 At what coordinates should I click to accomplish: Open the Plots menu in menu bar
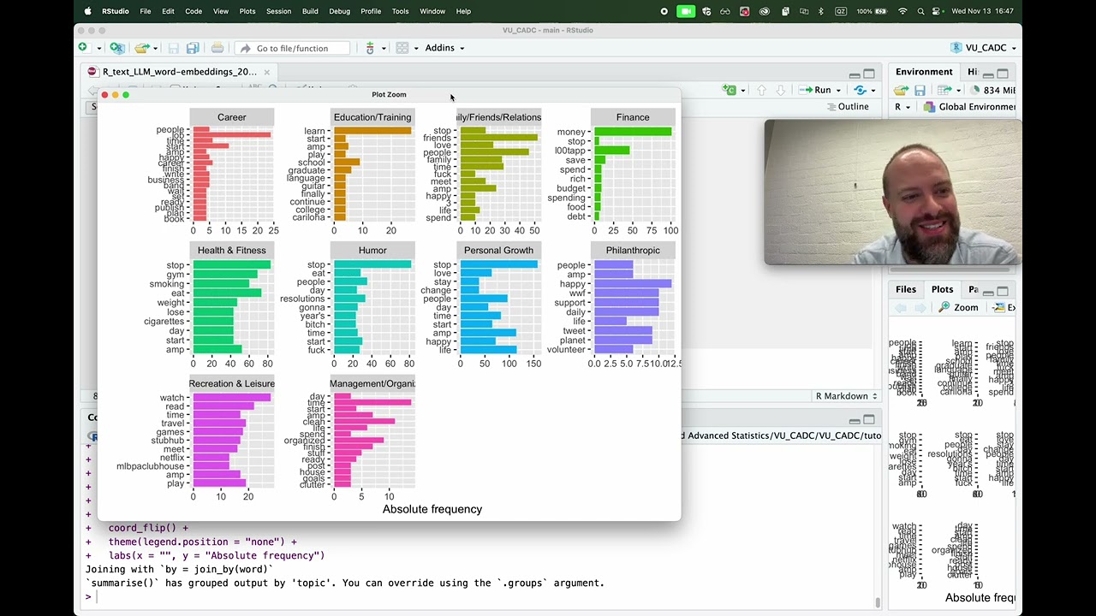[x=247, y=11]
